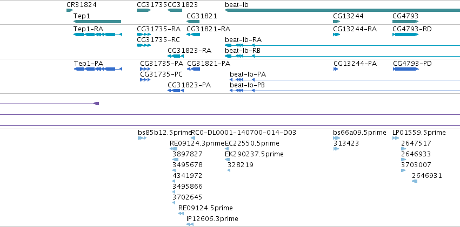Select the CR31824 gene label

(81, 5)
